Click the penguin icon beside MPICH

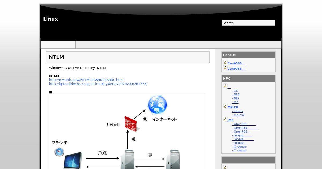pyautogui.click(x=225, y=106)
